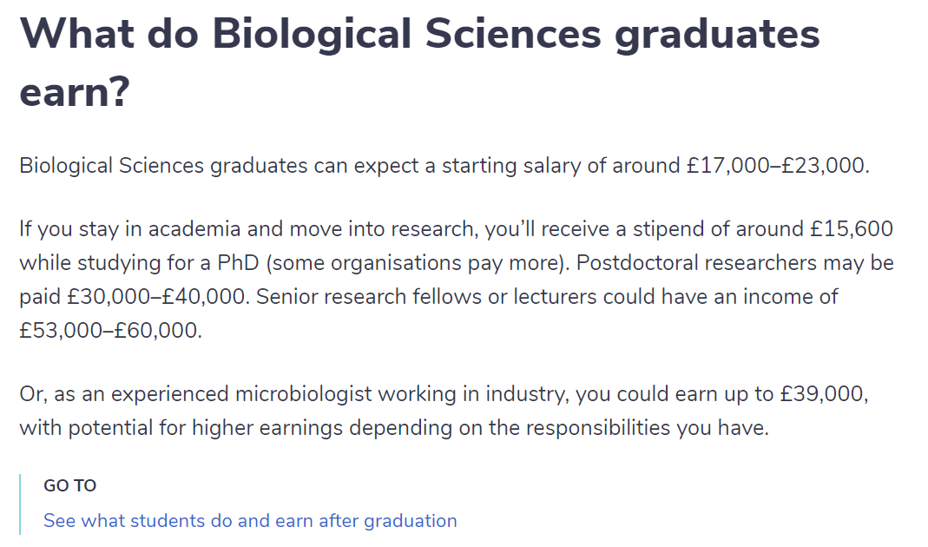Click the word 'PhD' in the paragraph
The width and height of the screenshot is (928, 547).
tap(238, 262)
